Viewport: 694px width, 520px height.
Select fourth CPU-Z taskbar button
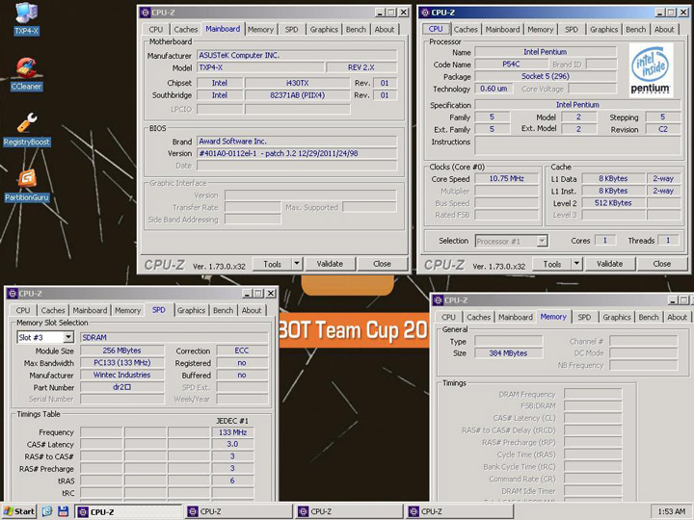tap(460, 511)
